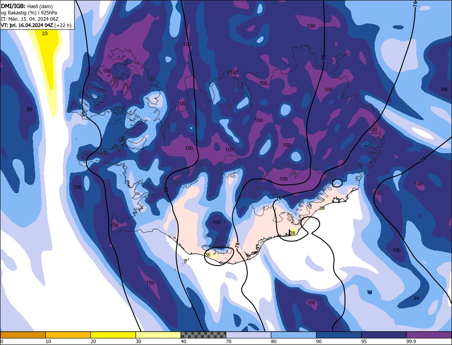Click the dark orange 0–10 legend swatch
Viewport: 452px width, 345px height.
pyautogui.click(x=23, y=335)
